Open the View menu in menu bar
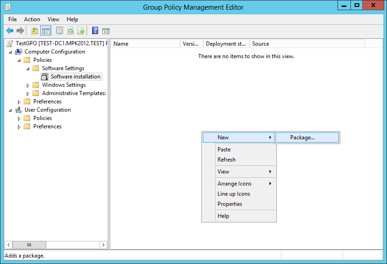This screenshot has height=264, width=387. coord(53,19)
